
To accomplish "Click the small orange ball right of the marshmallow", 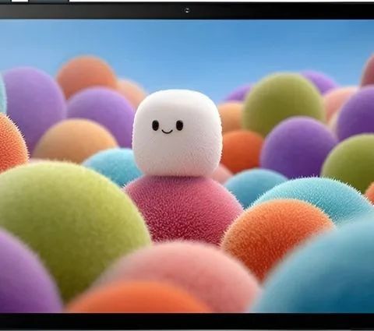I will [x=242, y=150].
